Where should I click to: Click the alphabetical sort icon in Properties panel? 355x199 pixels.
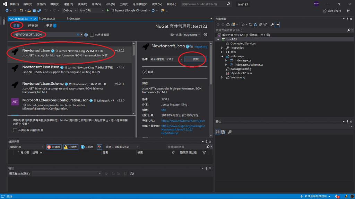[x=223, y=132]
